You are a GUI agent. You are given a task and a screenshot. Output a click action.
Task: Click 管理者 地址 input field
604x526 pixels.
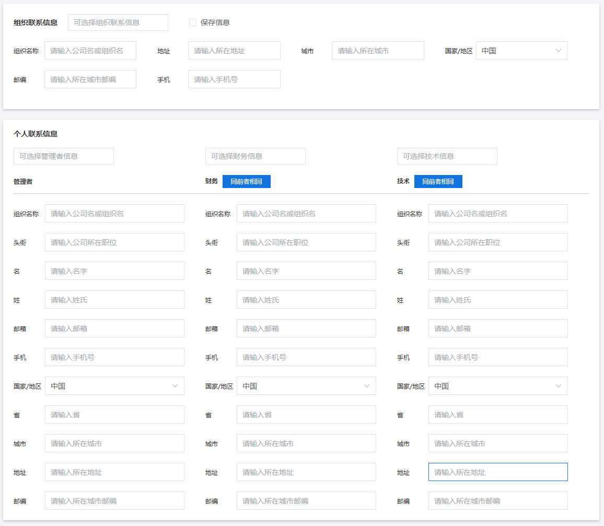(x=114, y=472)
